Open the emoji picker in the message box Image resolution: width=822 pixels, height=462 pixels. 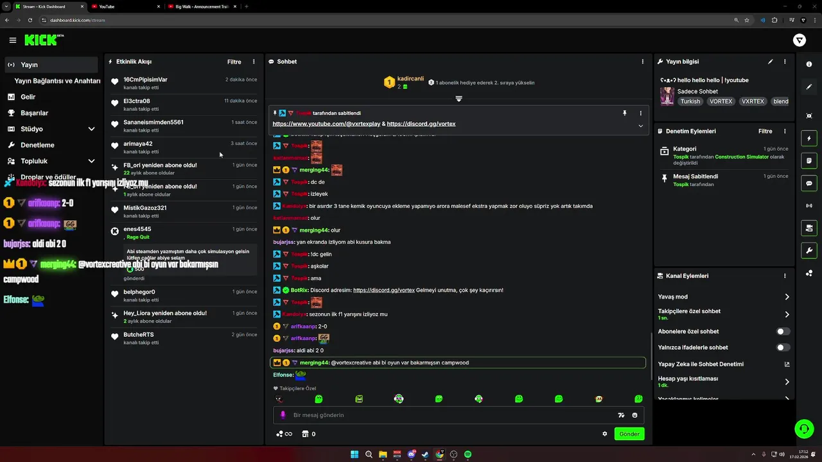click(x=635, y=415)
